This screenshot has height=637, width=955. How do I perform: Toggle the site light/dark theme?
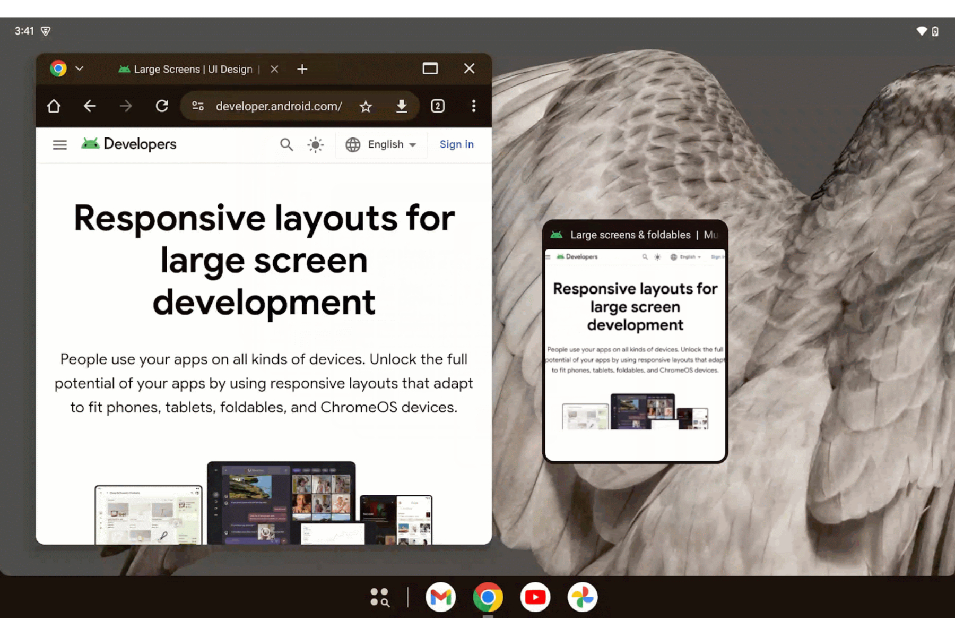point(316,144)
